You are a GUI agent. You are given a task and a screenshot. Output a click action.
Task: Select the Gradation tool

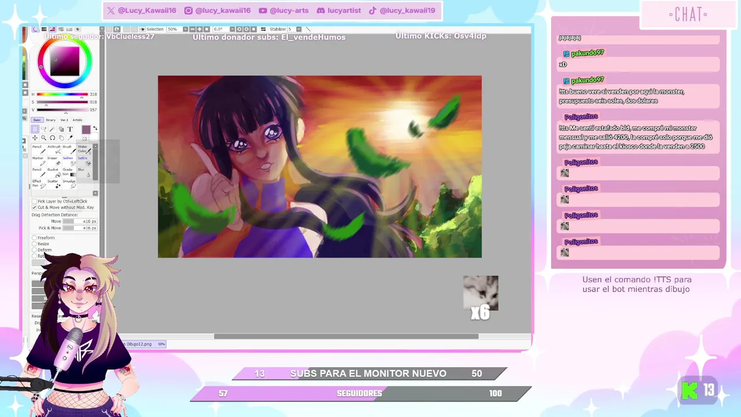[x=69, y=173]
